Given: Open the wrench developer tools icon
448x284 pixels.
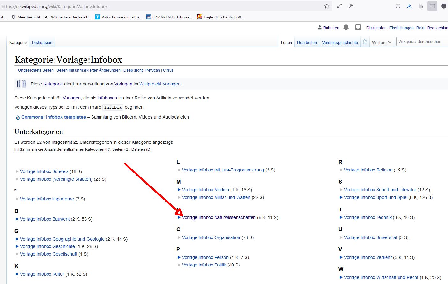Looking at the screenshot, I should pos(351,6).
